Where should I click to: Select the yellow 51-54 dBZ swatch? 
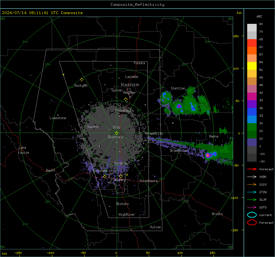252,66
